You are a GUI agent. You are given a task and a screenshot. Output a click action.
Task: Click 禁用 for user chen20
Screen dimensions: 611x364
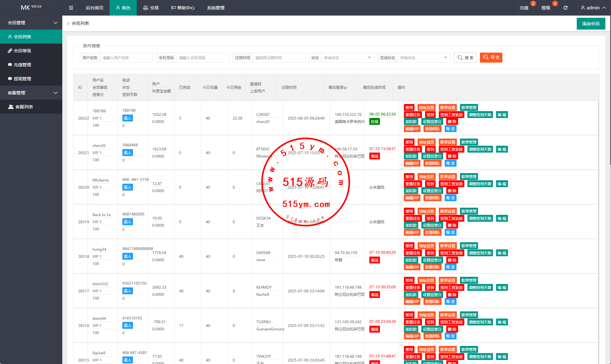tap(409, 142)
